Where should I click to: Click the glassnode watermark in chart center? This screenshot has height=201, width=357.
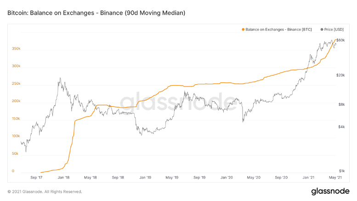178,103
